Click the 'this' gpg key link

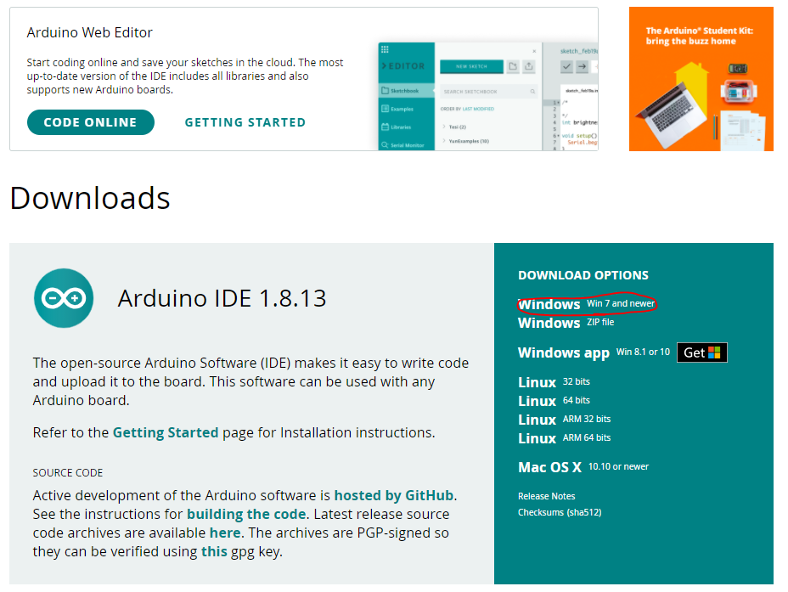[214, 551]
